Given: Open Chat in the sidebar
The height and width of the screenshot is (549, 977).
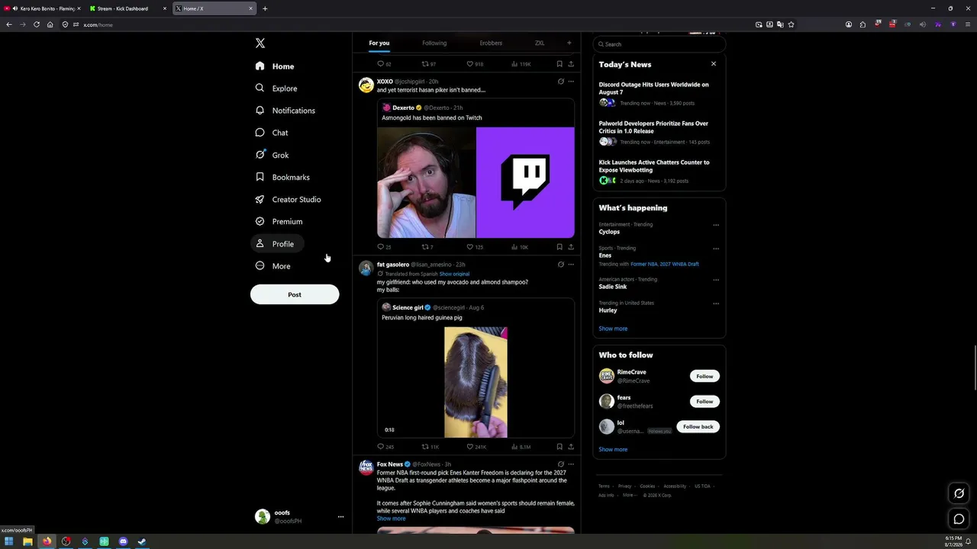Looking at the screenshot, I should click(x=272, y=133).
